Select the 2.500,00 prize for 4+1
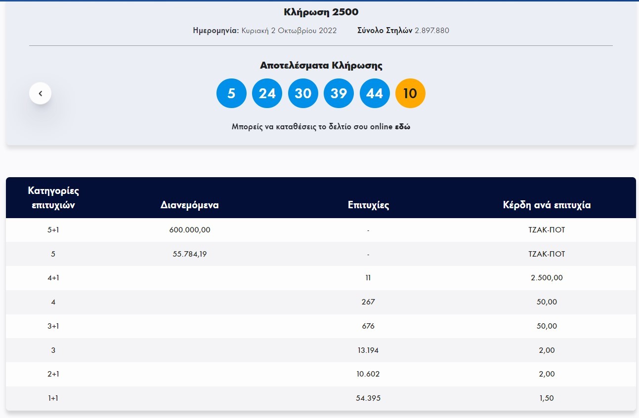 tap(547, 278)
